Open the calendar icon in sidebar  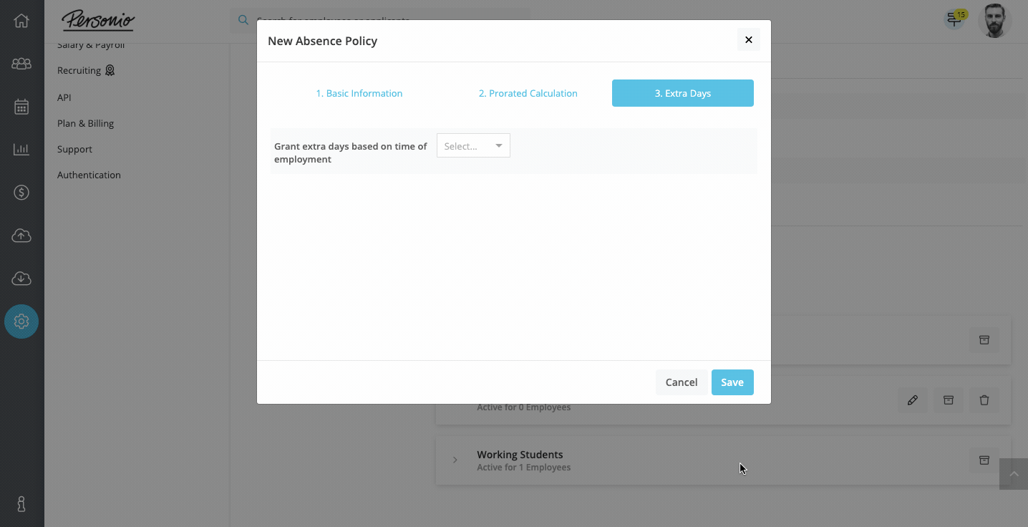coord(21,107)
